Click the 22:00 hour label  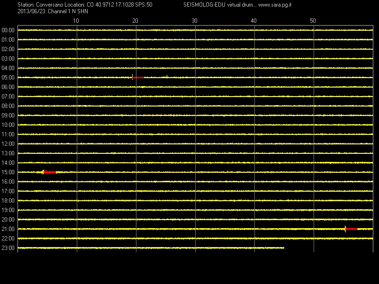(8, 239)
